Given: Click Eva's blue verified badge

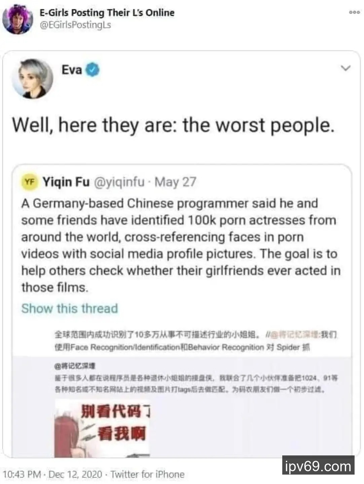Looking at the screenshot, I should 93,70.
